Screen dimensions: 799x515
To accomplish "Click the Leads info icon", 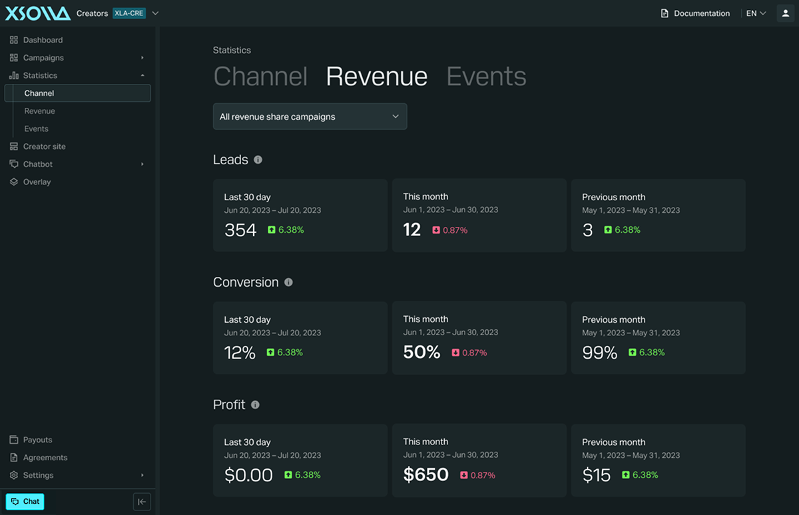I will tap(258, 160).
